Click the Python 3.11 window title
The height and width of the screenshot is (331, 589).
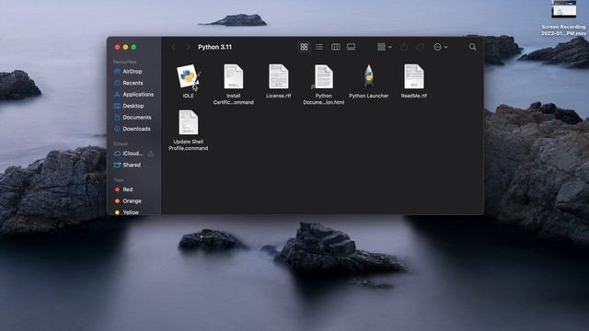214,47
